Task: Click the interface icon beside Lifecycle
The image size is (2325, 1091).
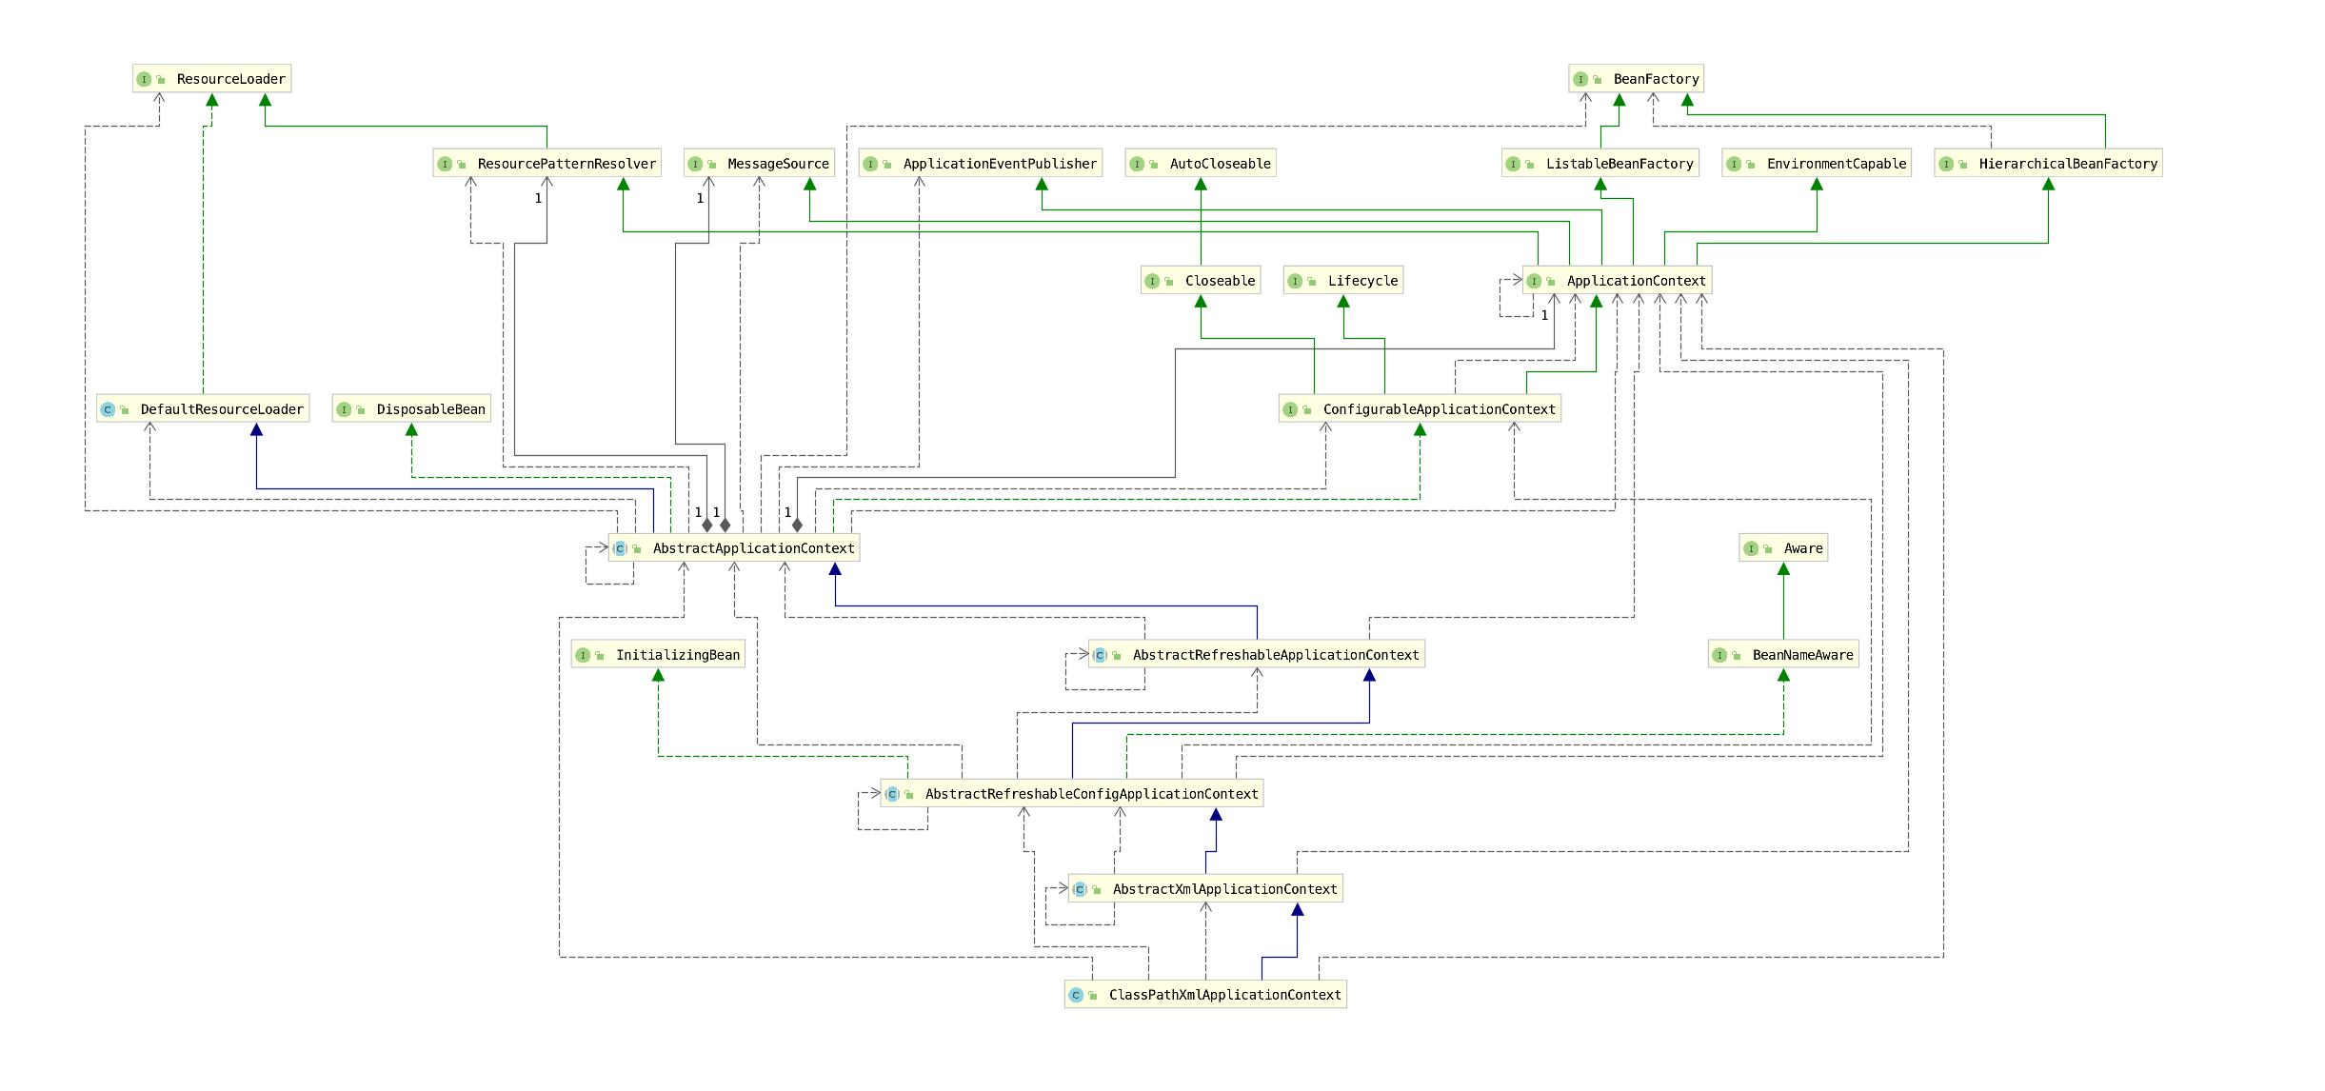Action: (x=1295, y=281)
